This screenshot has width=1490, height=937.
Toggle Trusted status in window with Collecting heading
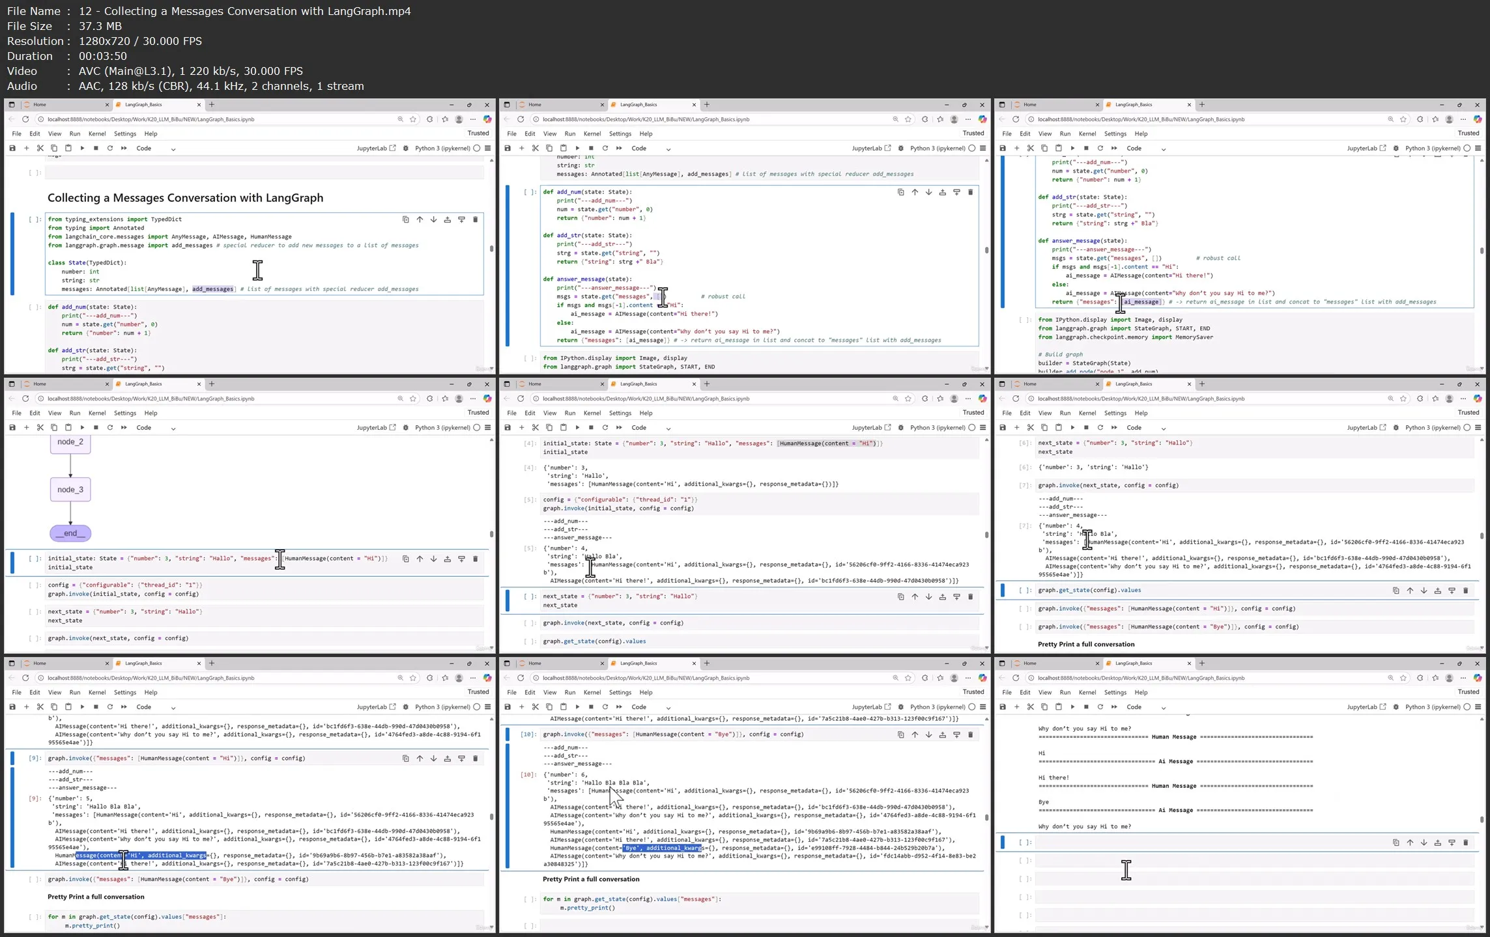(478, 133)
